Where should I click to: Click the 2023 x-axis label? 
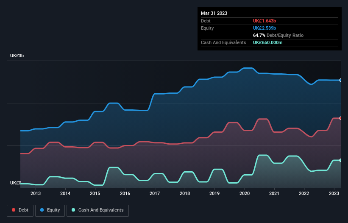click(x=334, y=193)
